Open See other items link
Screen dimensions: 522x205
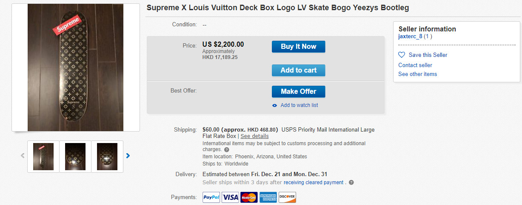417,74
